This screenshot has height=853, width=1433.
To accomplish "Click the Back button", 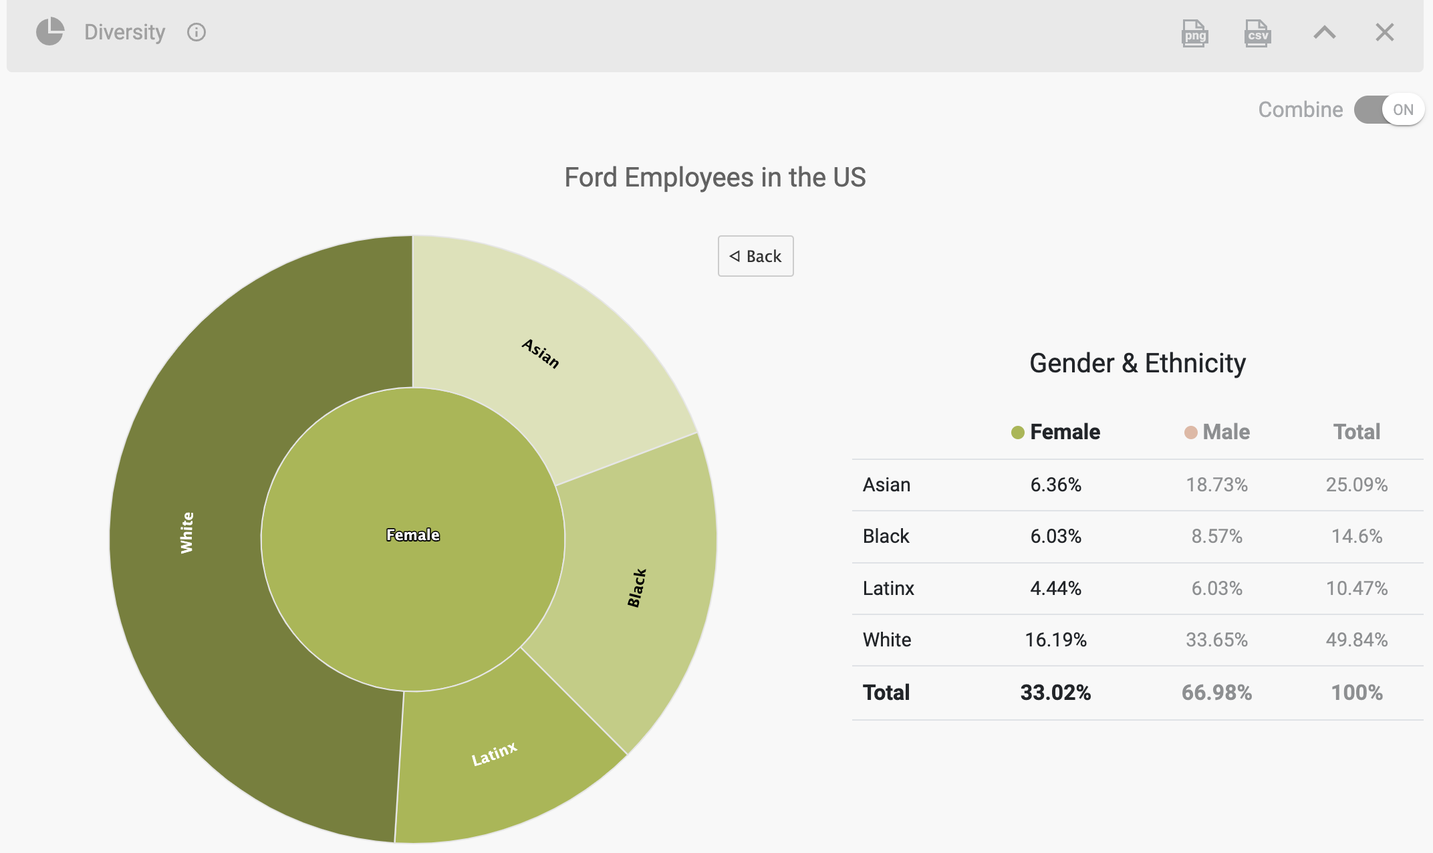I will 755,256.
